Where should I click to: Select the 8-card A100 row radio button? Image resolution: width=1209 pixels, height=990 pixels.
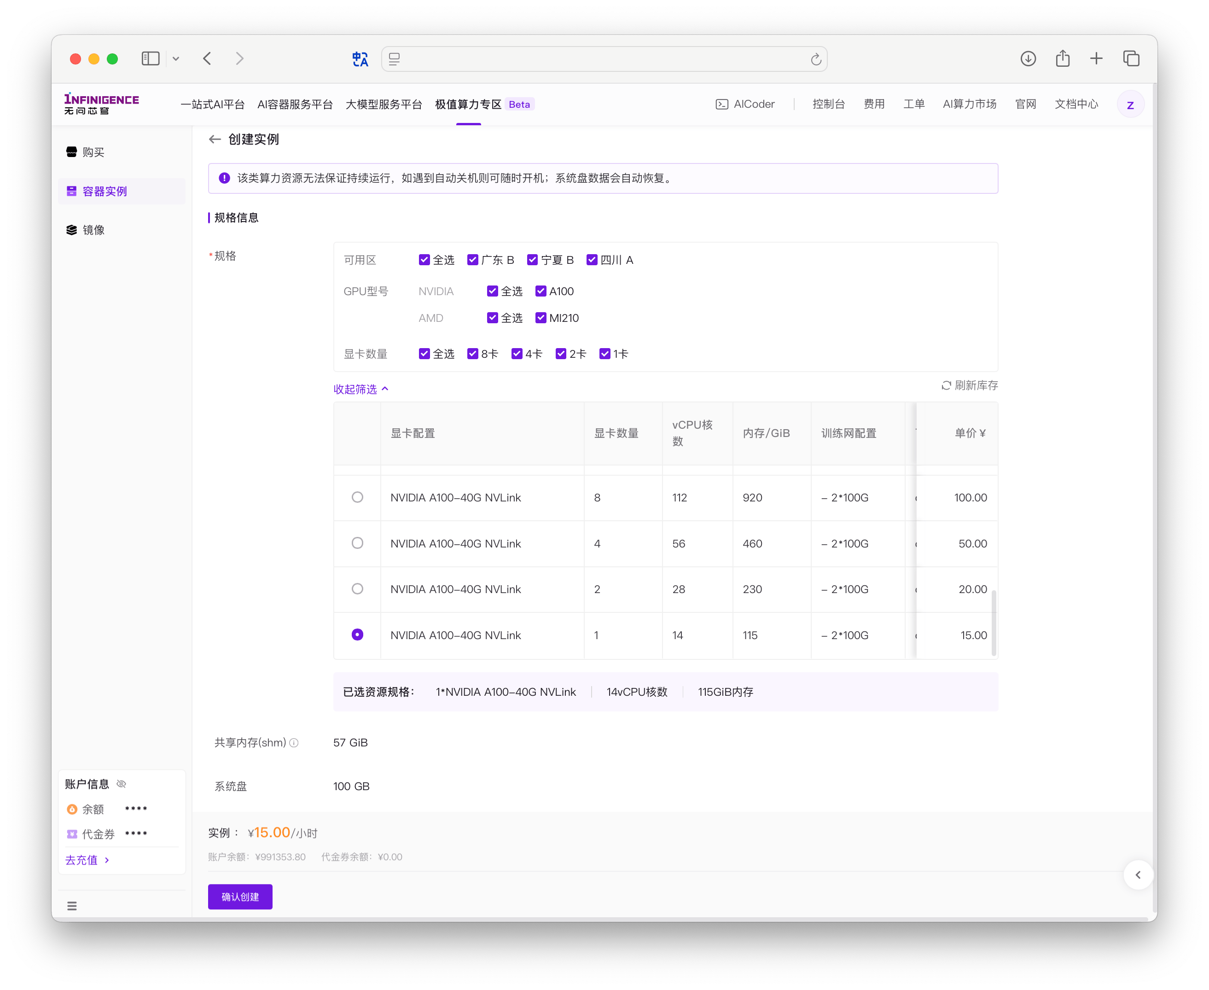(357, 497)
